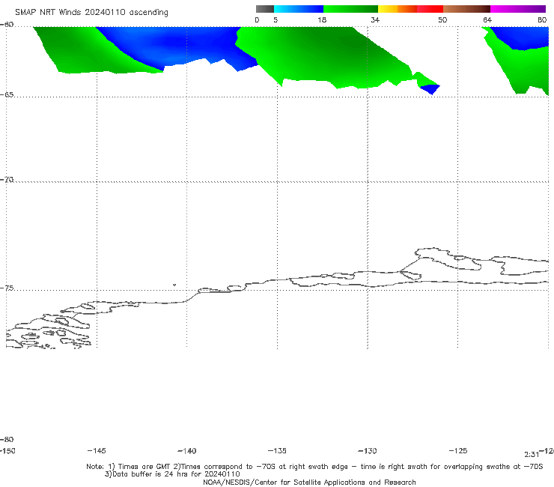Click the latitude label '-65'
The image size is (554, 487).
pos(7,95)
